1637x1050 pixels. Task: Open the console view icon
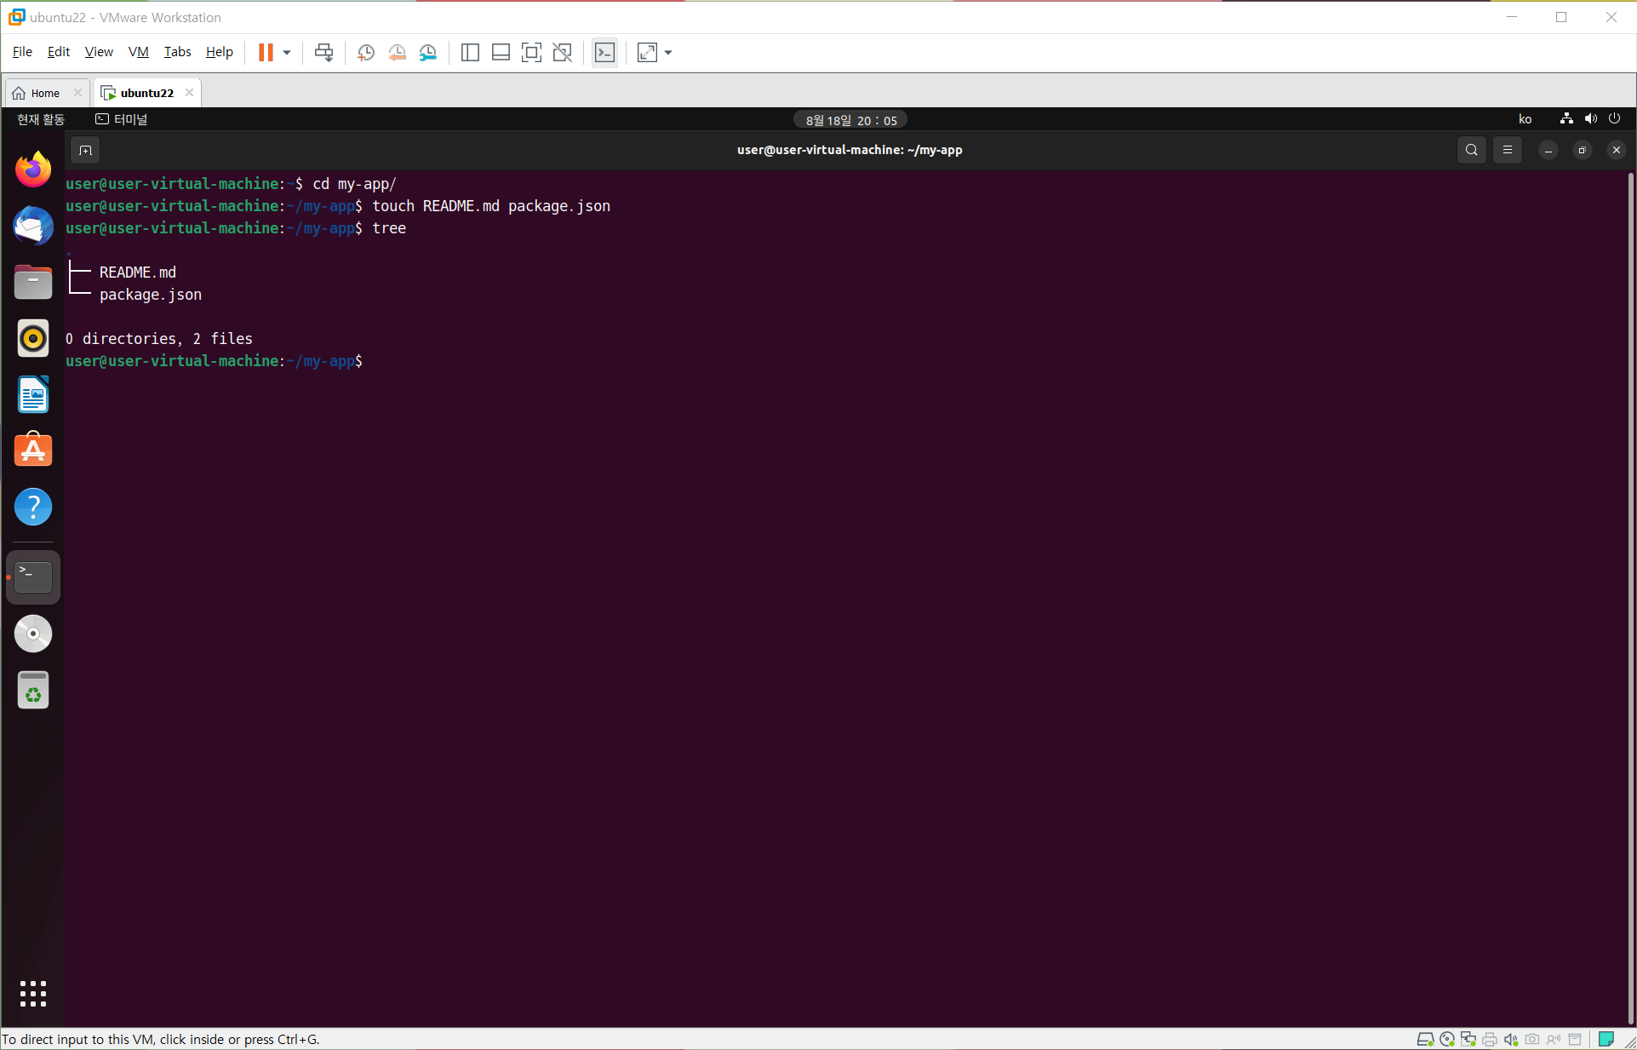(x=604, y=53)
